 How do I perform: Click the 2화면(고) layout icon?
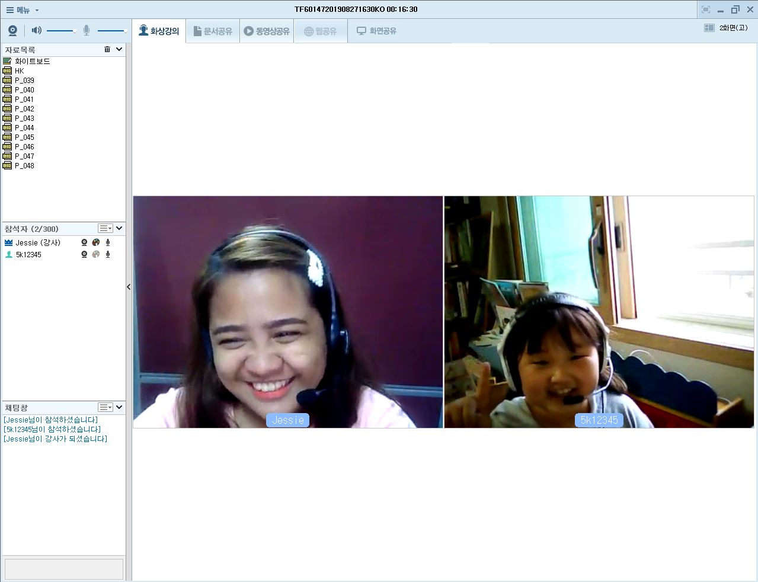coord(709,28)
